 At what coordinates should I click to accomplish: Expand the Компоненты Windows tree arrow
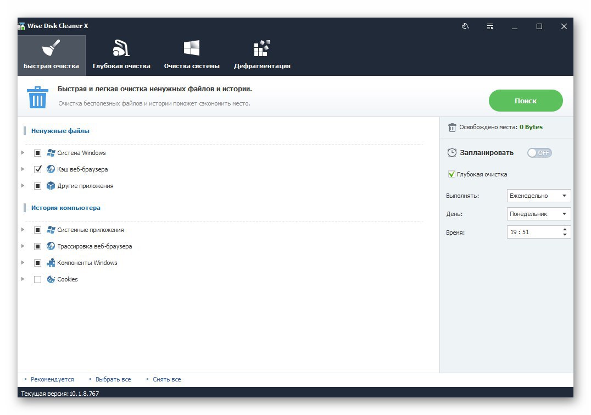coord(23,263)
